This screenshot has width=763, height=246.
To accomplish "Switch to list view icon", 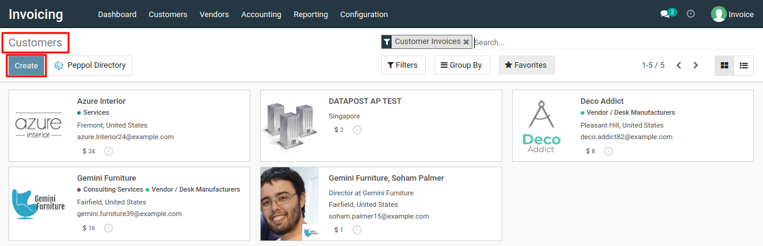I will tap(743, 65).
